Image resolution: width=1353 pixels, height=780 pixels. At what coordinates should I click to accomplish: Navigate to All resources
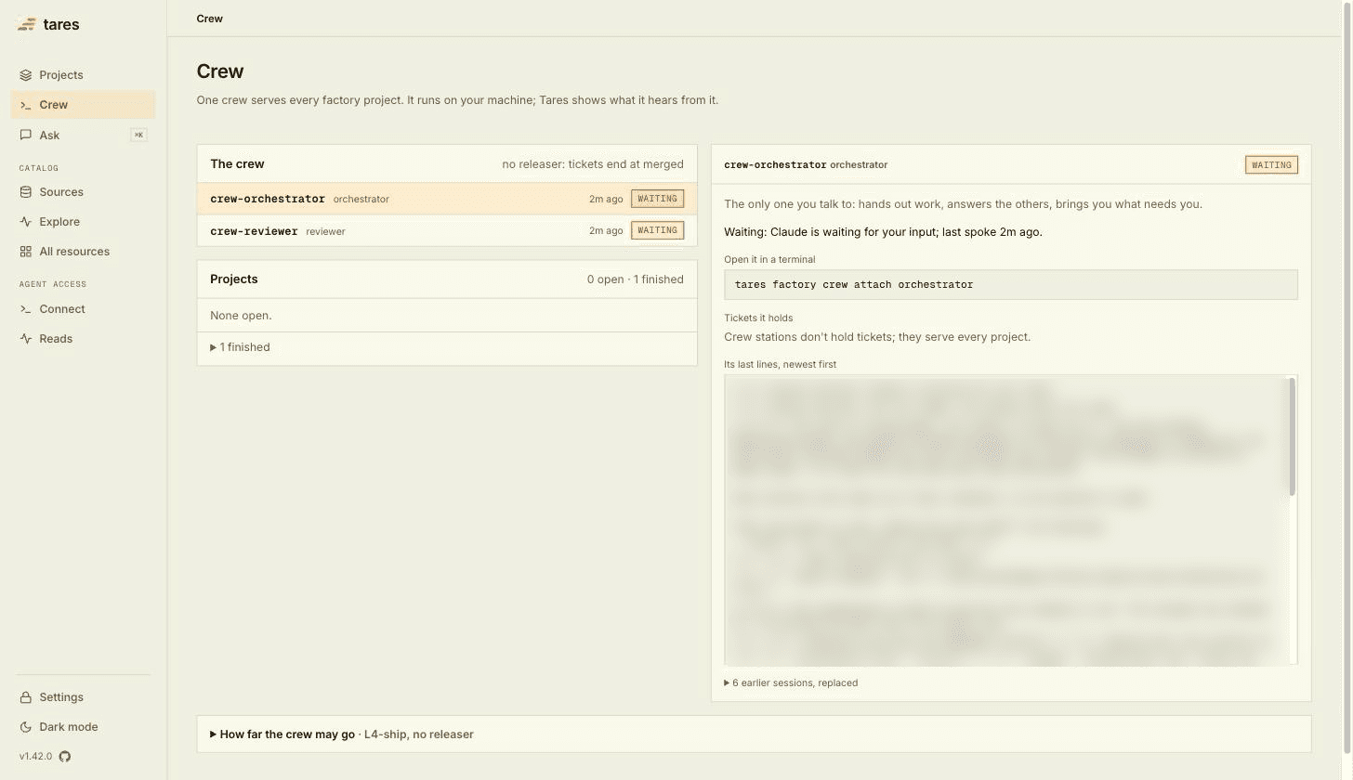83,252
